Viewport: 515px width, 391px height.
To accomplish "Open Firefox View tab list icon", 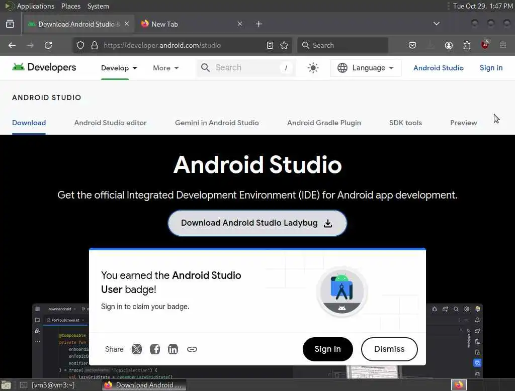I will [x=10, y=24].
